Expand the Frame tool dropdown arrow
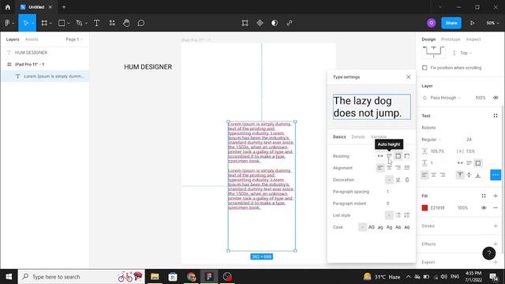Image resolution: width=505 pixels, height=284 pixels. coord(50,23)
